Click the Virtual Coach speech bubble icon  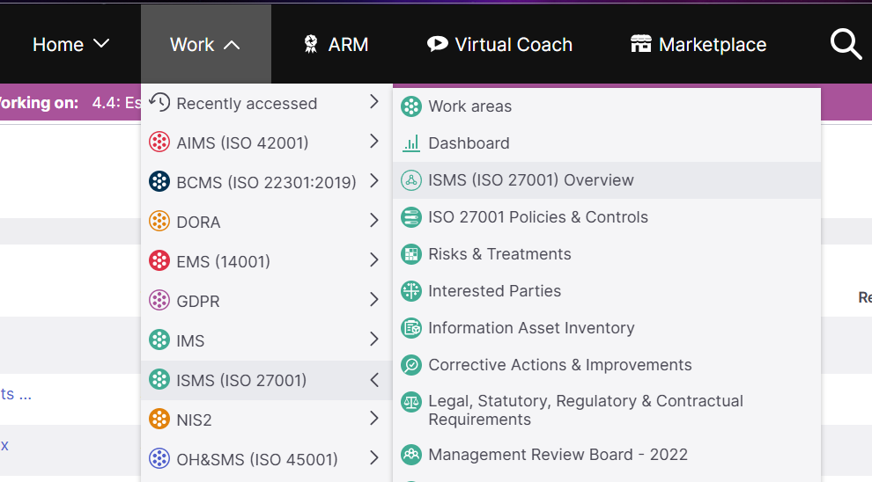point(438,44)
